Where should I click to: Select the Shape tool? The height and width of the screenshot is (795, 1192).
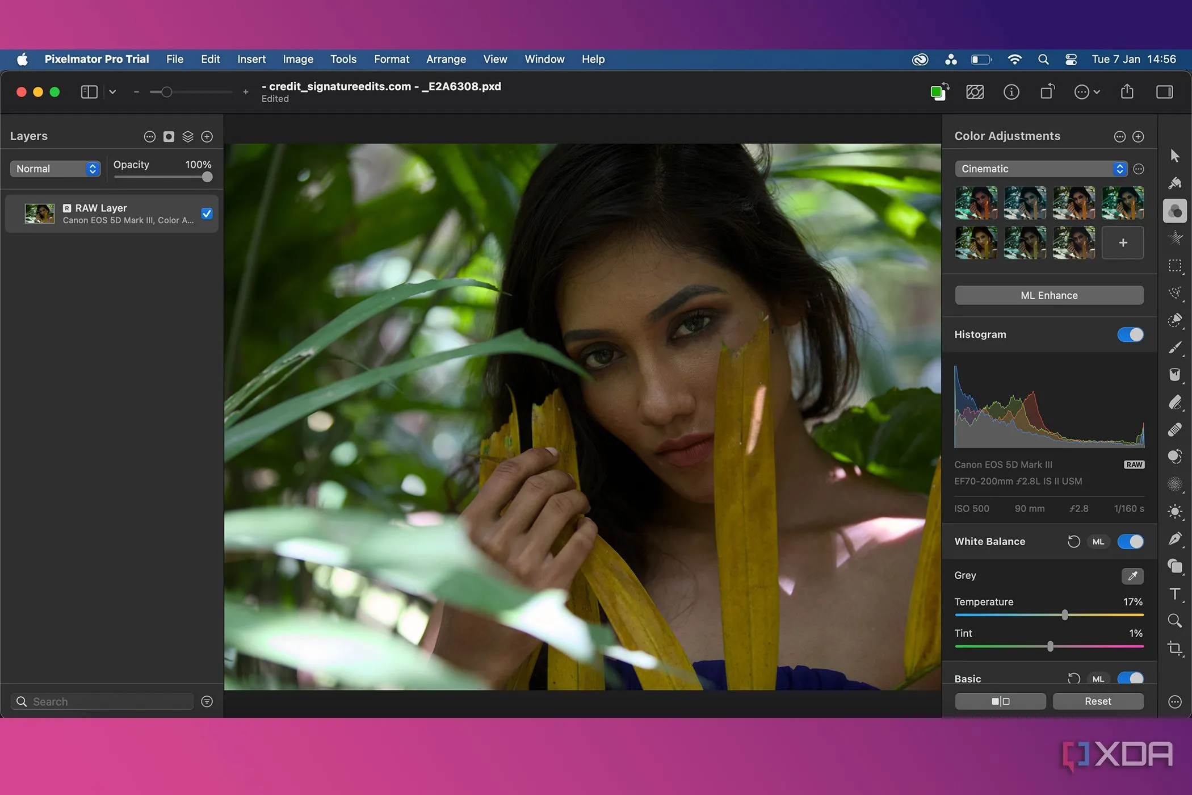coord(1174,566)
